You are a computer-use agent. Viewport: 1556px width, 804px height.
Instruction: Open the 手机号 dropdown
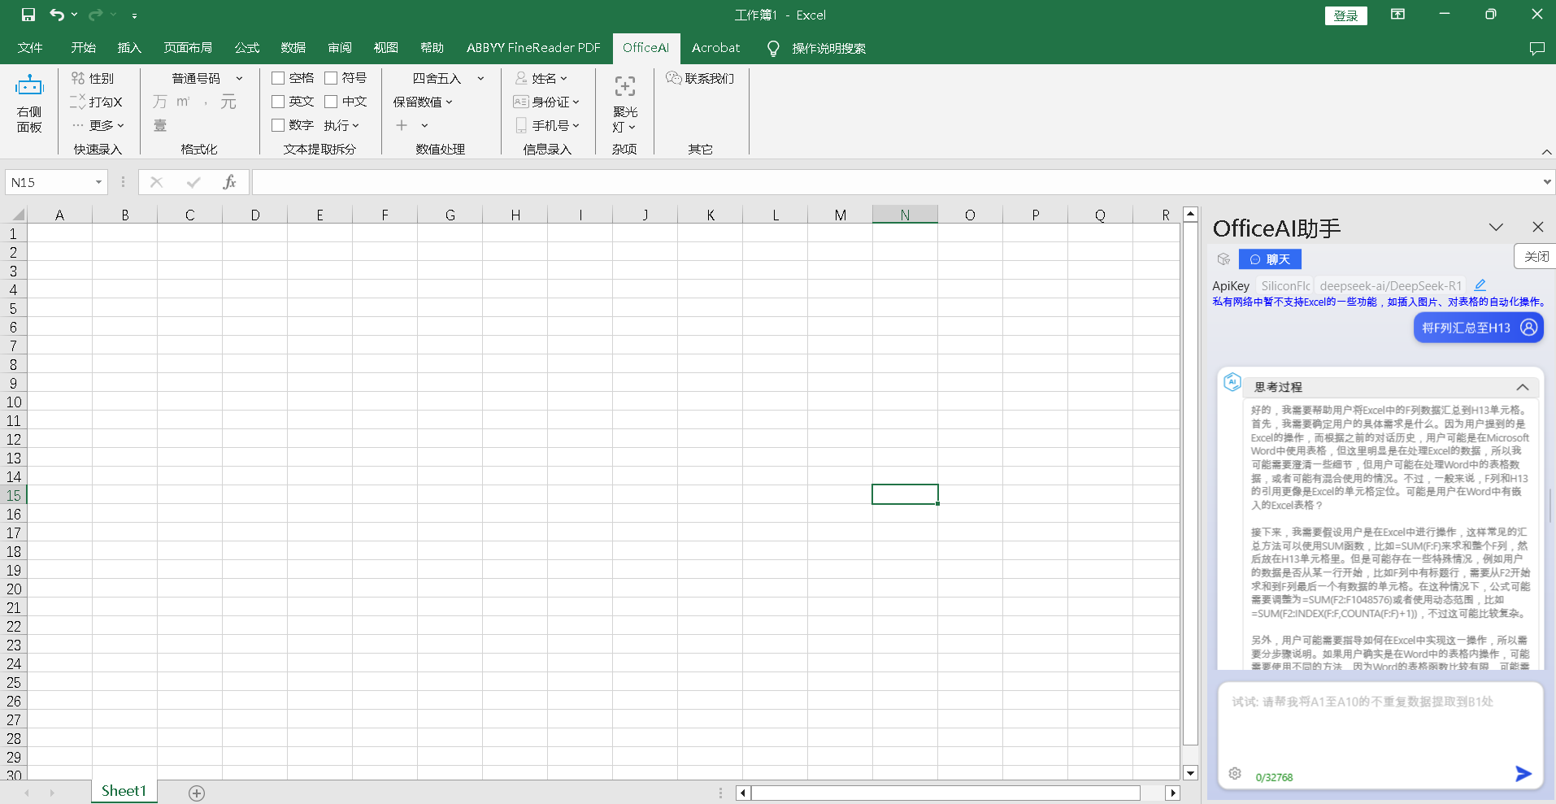point(546,125)
